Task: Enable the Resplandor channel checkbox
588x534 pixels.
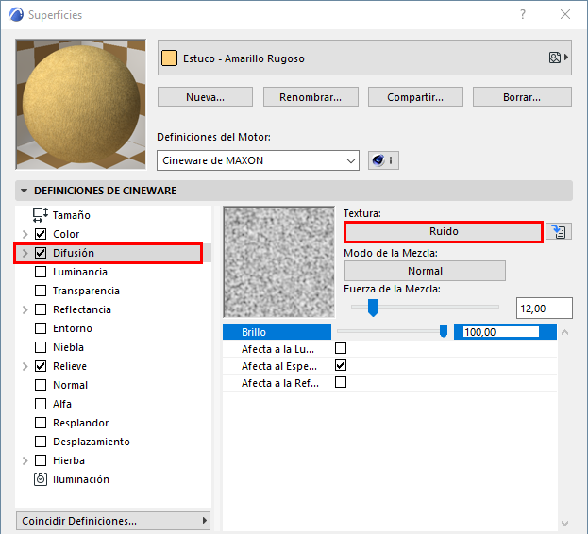Action: point(41,423)
